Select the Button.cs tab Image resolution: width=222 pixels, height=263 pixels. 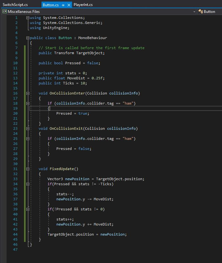click(x=51, y=5)
